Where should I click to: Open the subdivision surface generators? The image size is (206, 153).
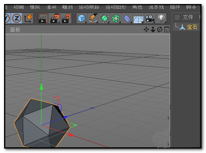[104, 18]
